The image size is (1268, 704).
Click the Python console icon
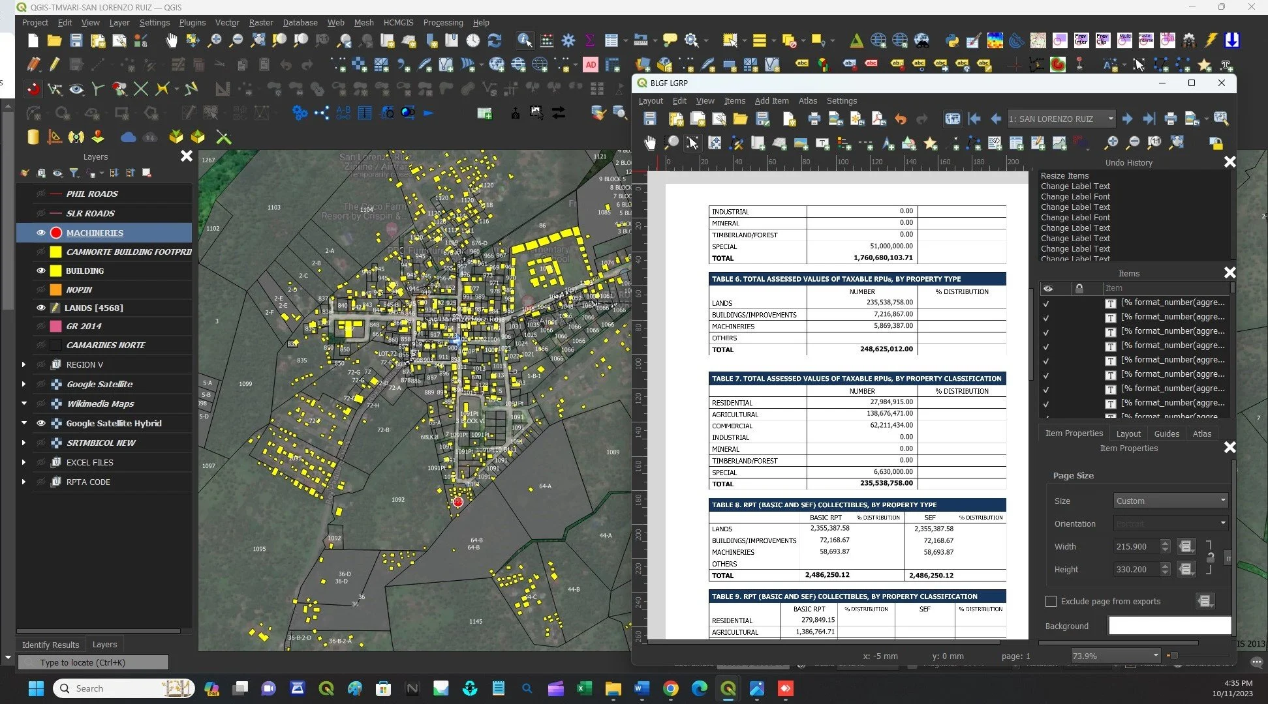point(951,40)
